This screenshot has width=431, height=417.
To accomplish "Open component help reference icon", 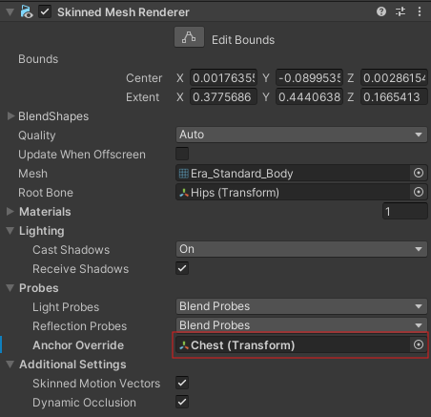I will click(381, 12).
